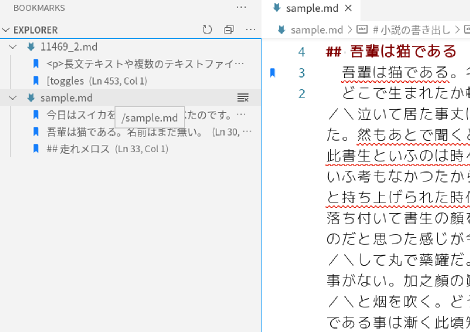Collapse the 11469_2.md tree node

tap(13, 47)
